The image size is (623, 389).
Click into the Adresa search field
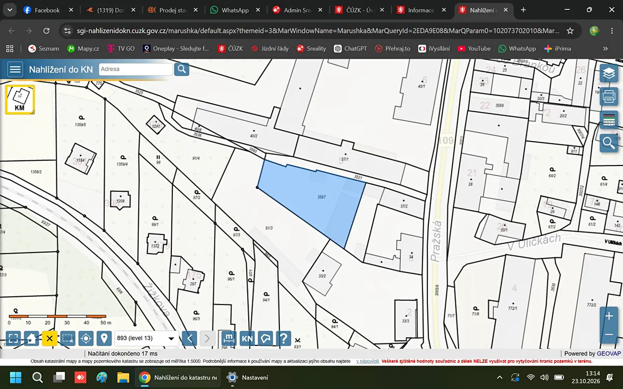pyautogui.click(x=136, y=69)
